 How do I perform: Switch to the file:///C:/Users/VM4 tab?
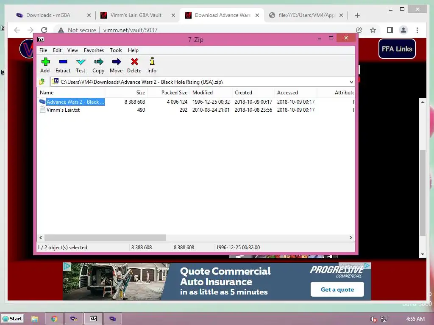tap(306, 15)
